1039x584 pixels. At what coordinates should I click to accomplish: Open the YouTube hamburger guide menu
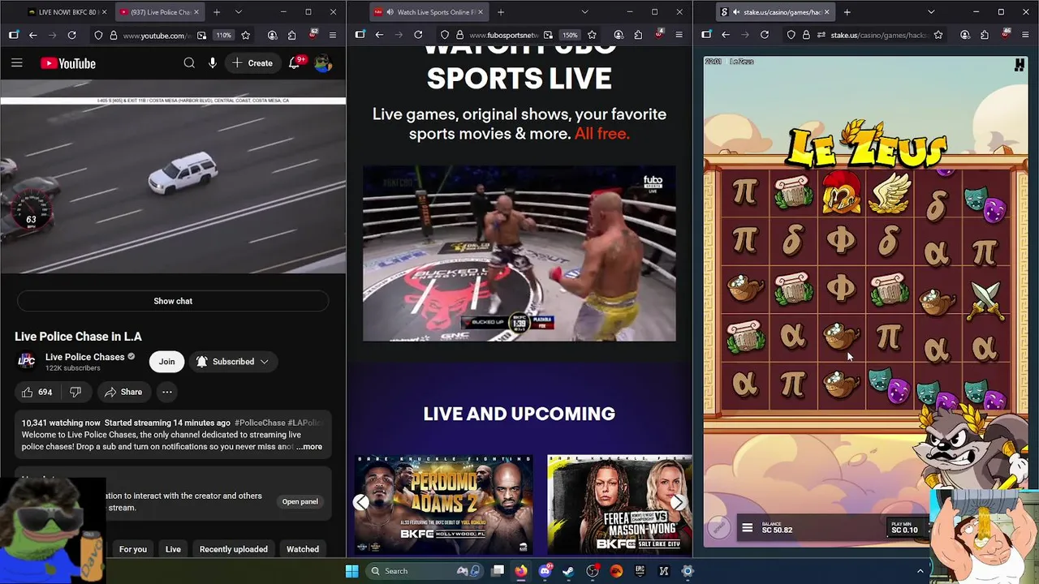pos(16,63)
